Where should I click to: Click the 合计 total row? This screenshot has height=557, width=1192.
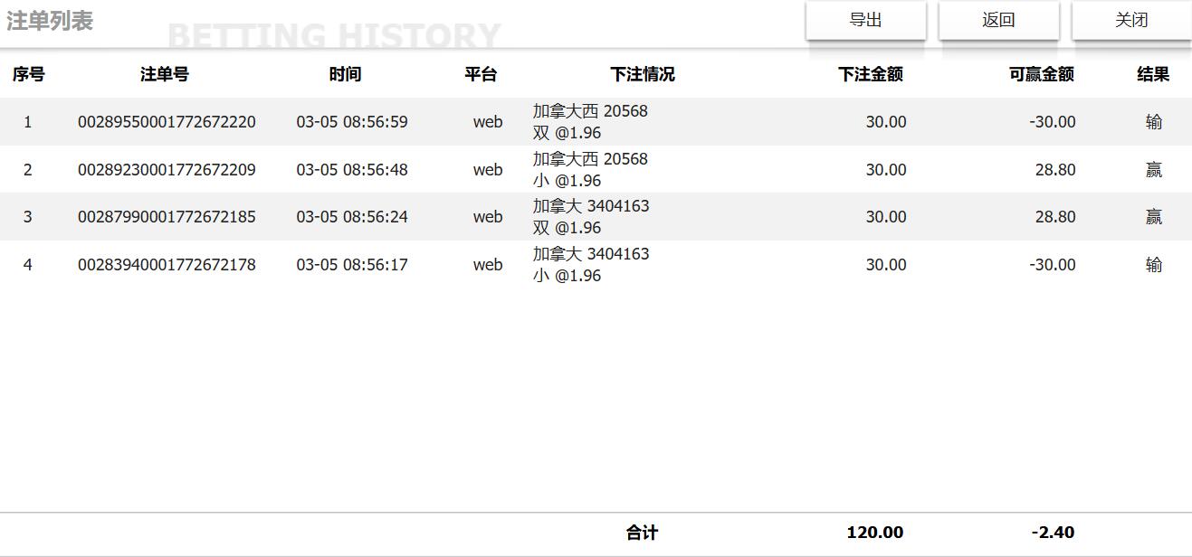pyautogui.click(x=642, y=533)
